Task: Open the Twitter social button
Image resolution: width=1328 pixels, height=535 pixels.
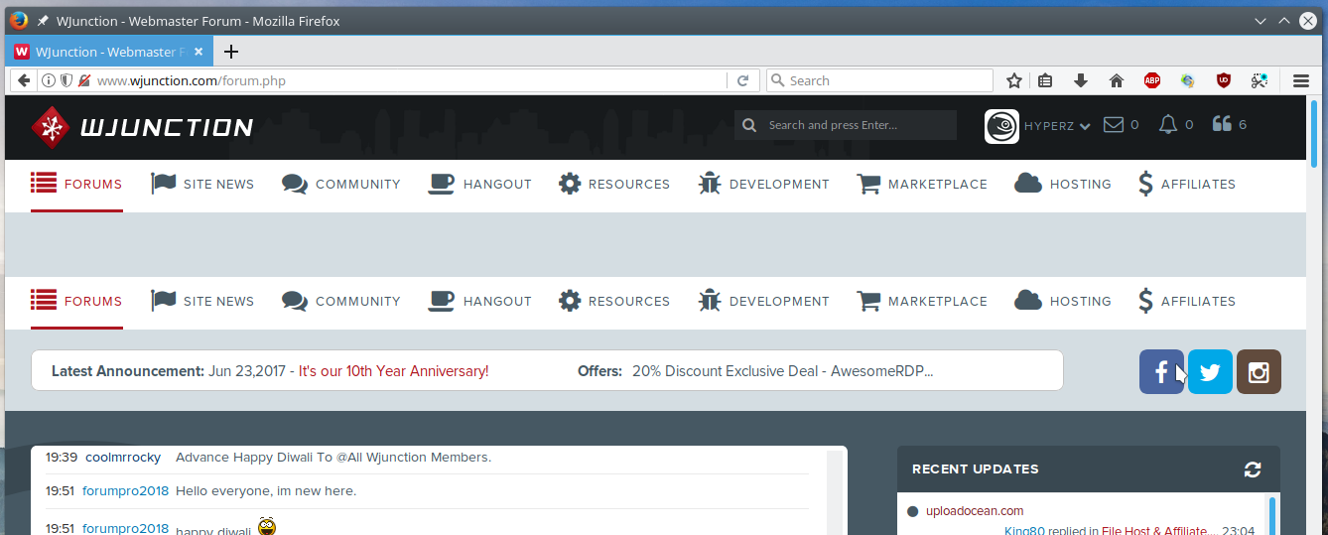Action: click(x=1210, y=372)
